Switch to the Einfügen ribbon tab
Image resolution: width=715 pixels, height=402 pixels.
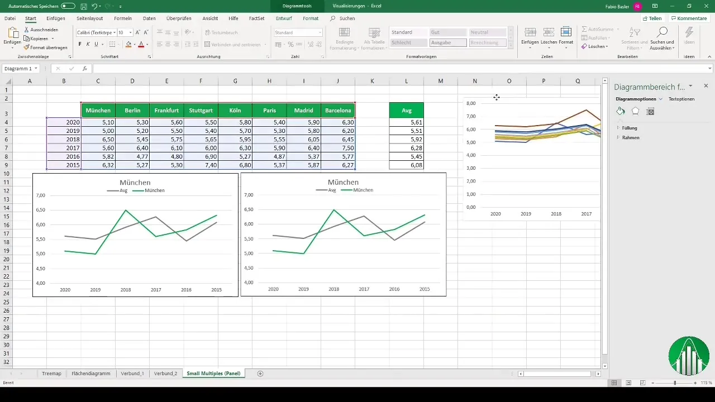point(56,18)
